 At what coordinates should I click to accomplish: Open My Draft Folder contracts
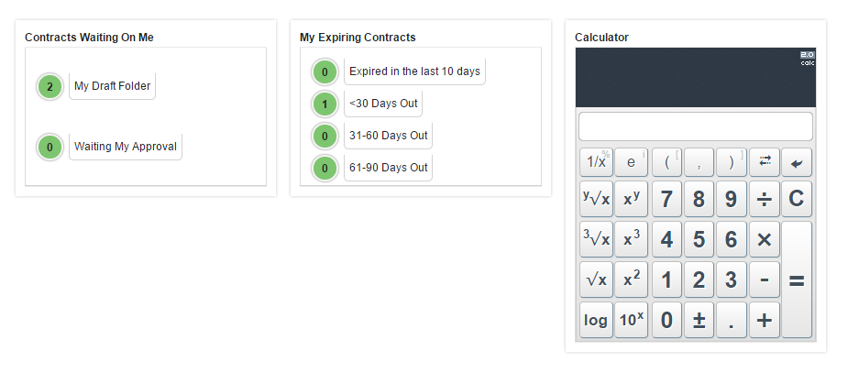(112, 86)
